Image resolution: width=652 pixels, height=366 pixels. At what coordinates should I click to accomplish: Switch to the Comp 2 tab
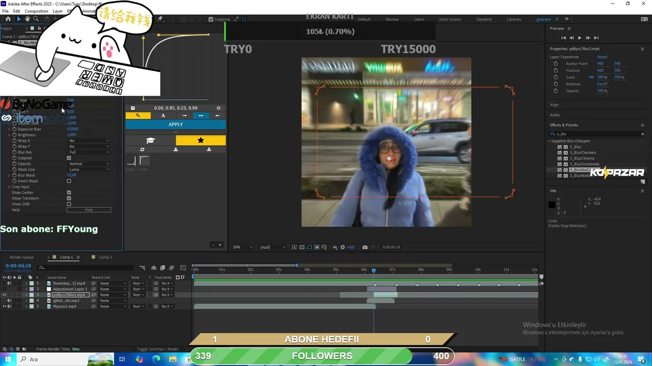(105, 257)
